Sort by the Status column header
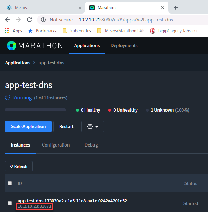Screen dimensions: 208x212 pos(191,183)
